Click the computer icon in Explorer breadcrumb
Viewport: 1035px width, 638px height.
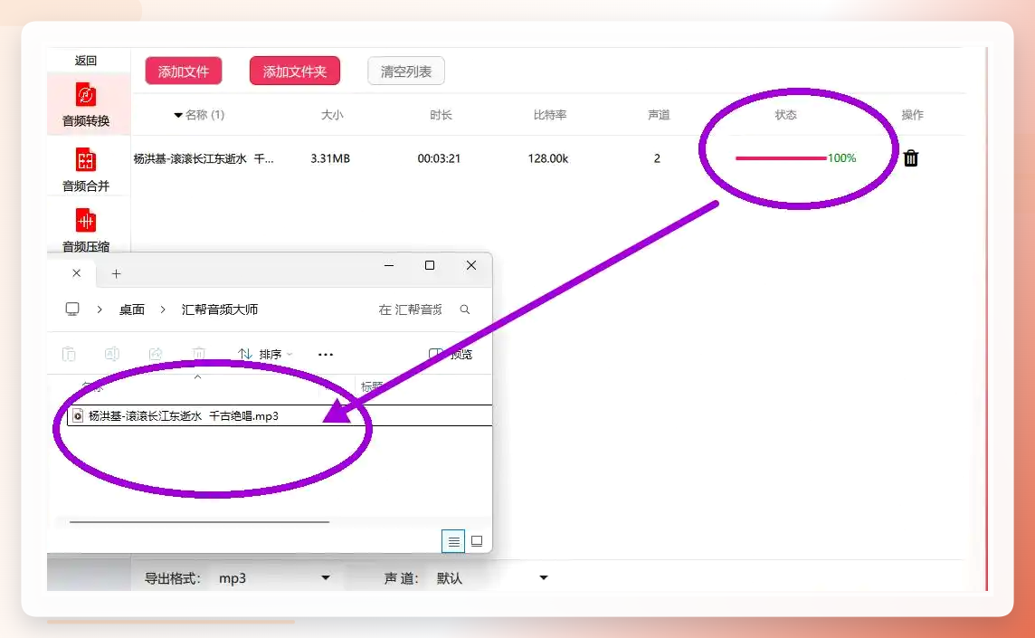(72, 309)
